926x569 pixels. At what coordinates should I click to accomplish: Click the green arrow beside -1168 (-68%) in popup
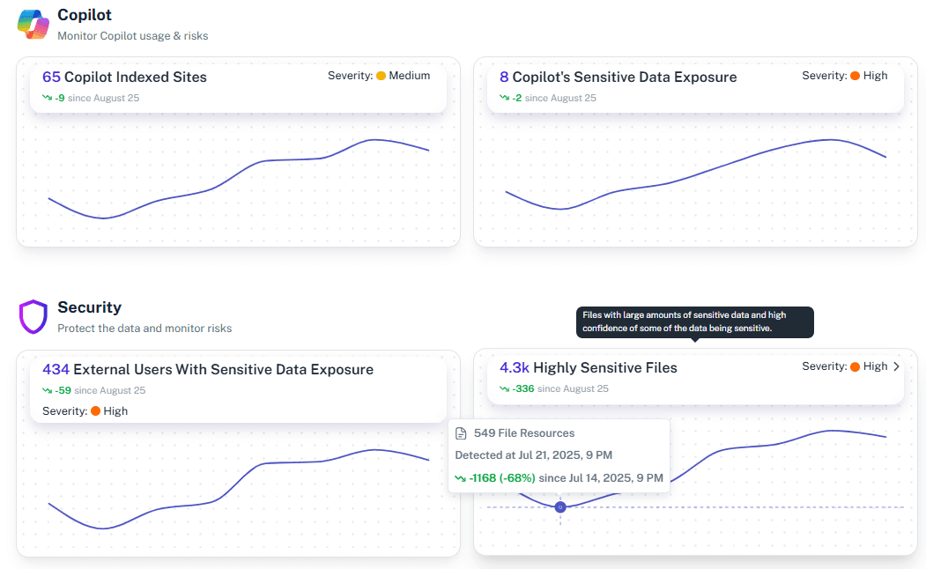point(462,477)
